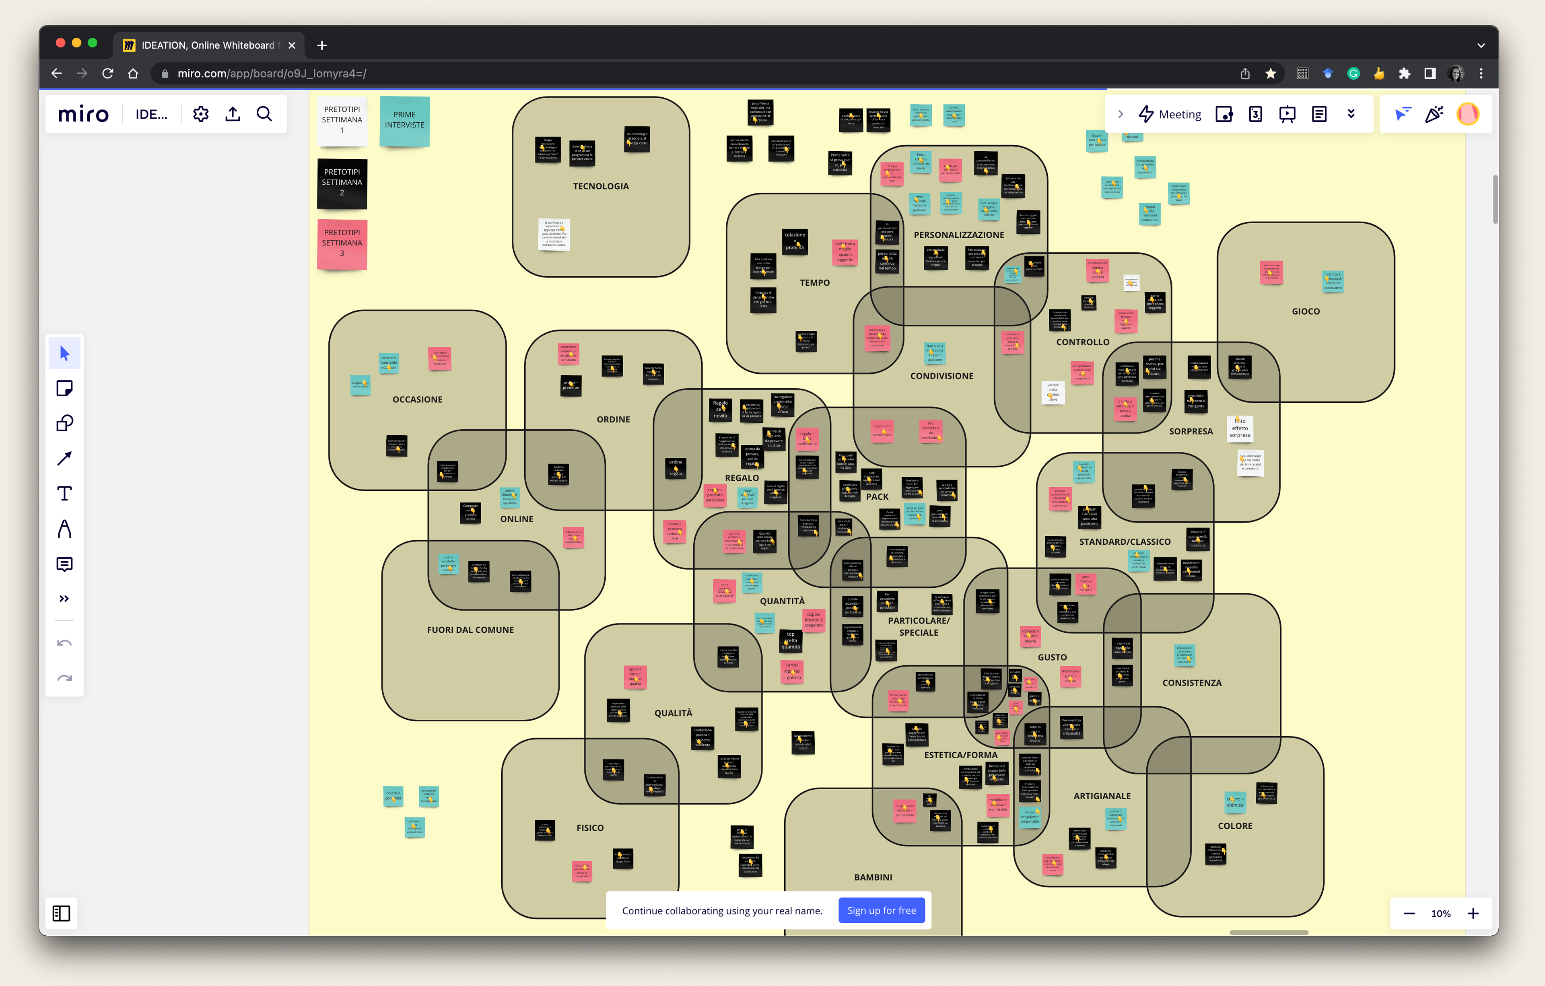1545x986 pixels.
Task: Click Sign up for free
Action: click(881, 910)
